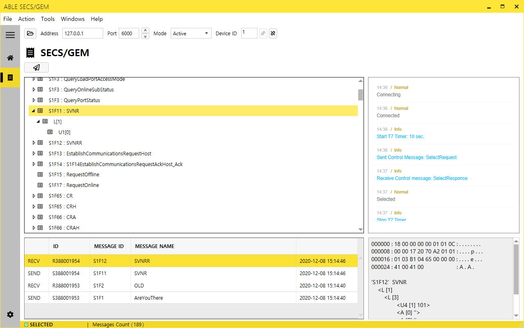Image resolution: width=524 pixels, height=328 pixels.
Task: Open the Tools menu
Action: tap(48, 19)
